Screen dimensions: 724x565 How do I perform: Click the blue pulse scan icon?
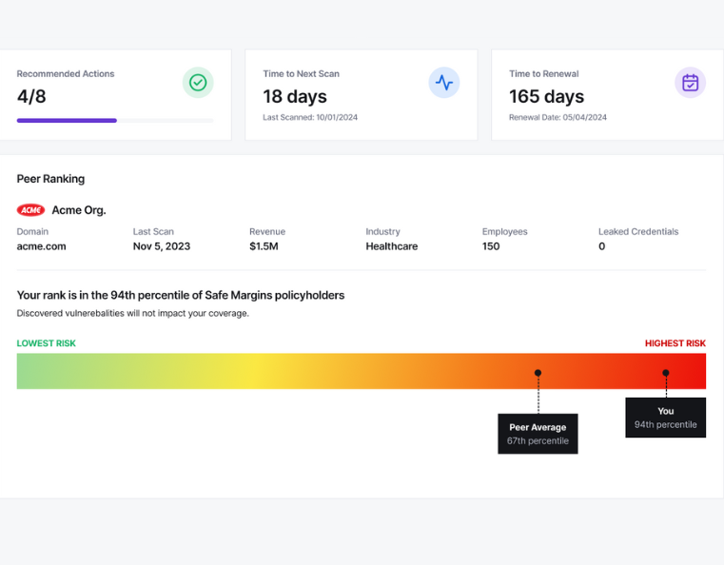443,83
